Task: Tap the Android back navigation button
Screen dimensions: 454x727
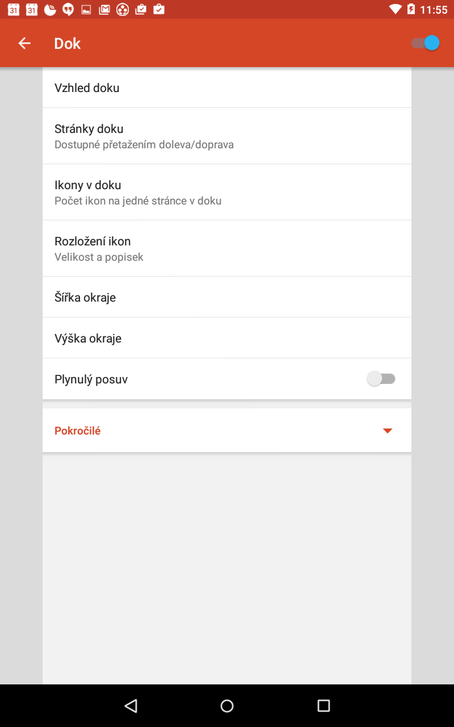Action: (x=131, y=705)
